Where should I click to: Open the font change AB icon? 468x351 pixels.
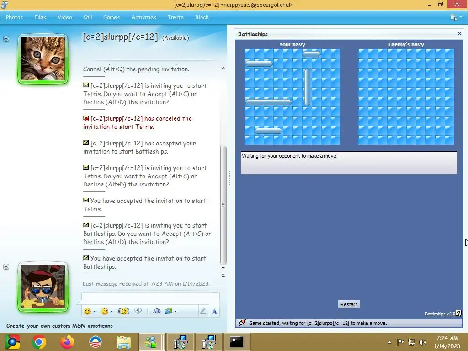tap(157, 311)
